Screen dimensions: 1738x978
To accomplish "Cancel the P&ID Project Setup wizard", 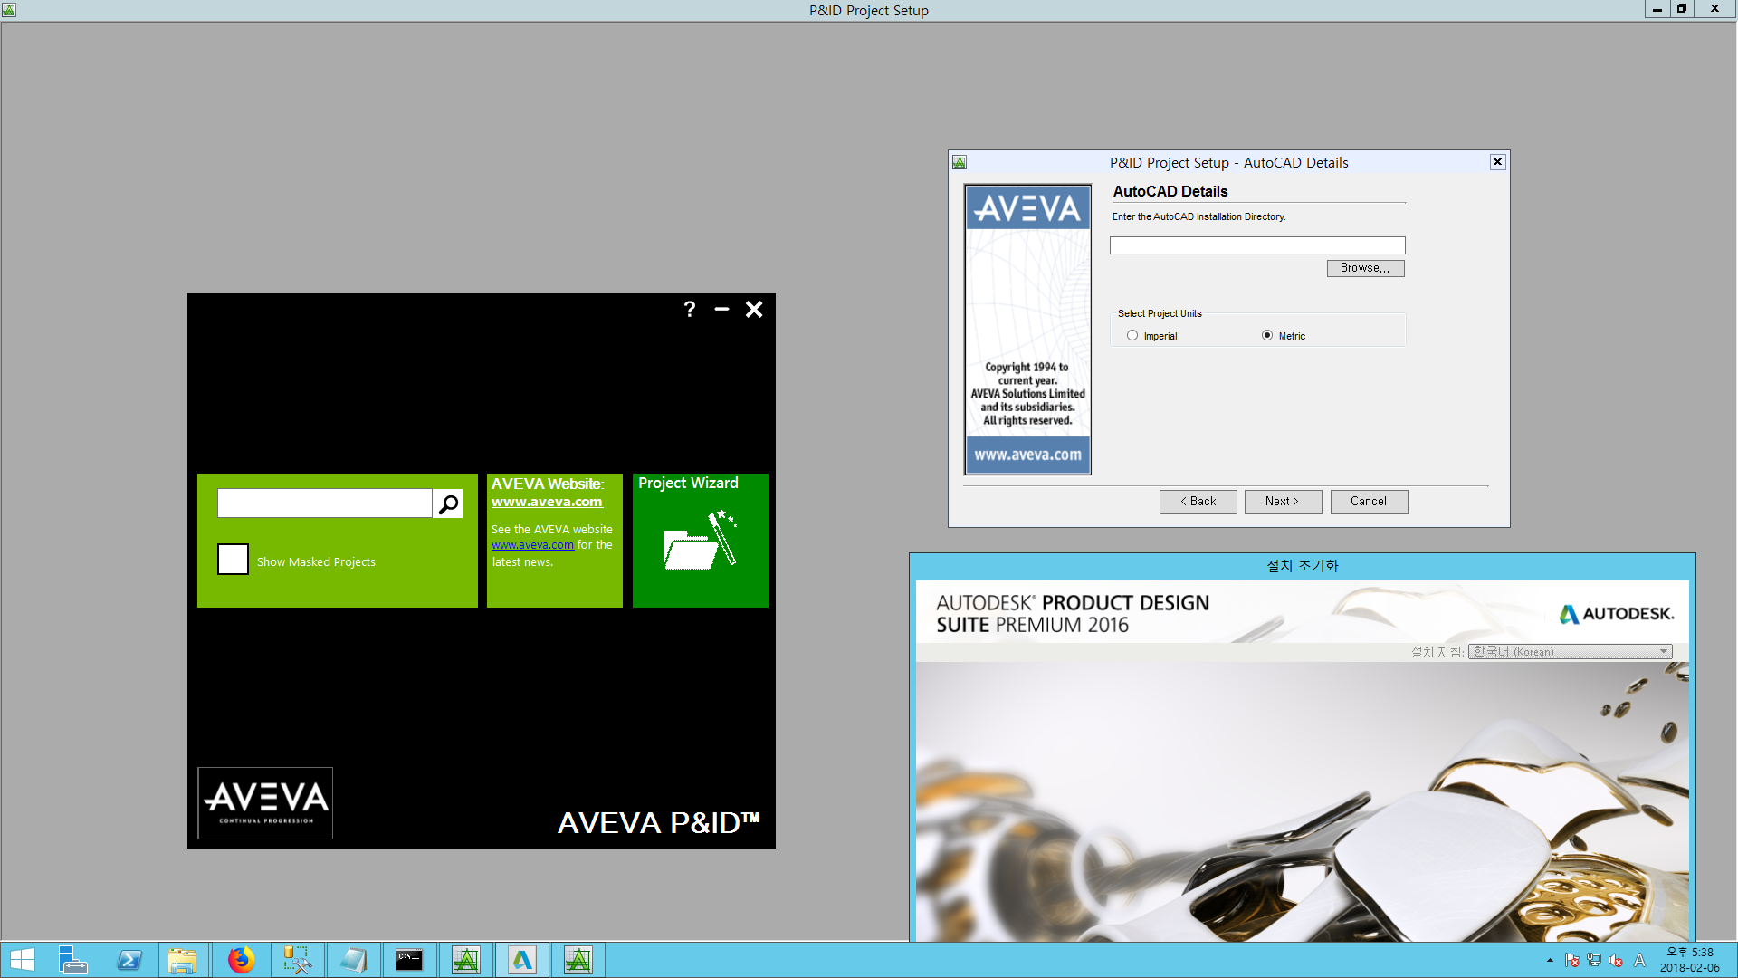I will pyautogui.click(x=1369, y=502).
